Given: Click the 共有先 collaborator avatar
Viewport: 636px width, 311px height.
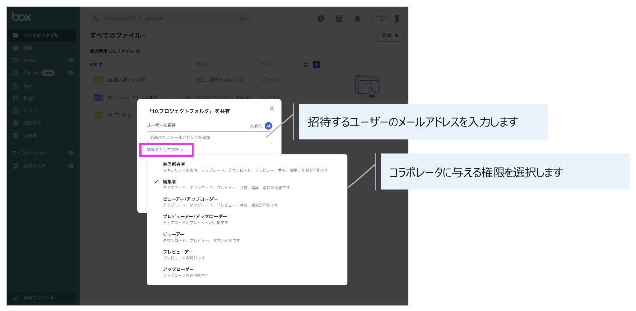Looking at the screenshot, I should [x=268, y=126].
